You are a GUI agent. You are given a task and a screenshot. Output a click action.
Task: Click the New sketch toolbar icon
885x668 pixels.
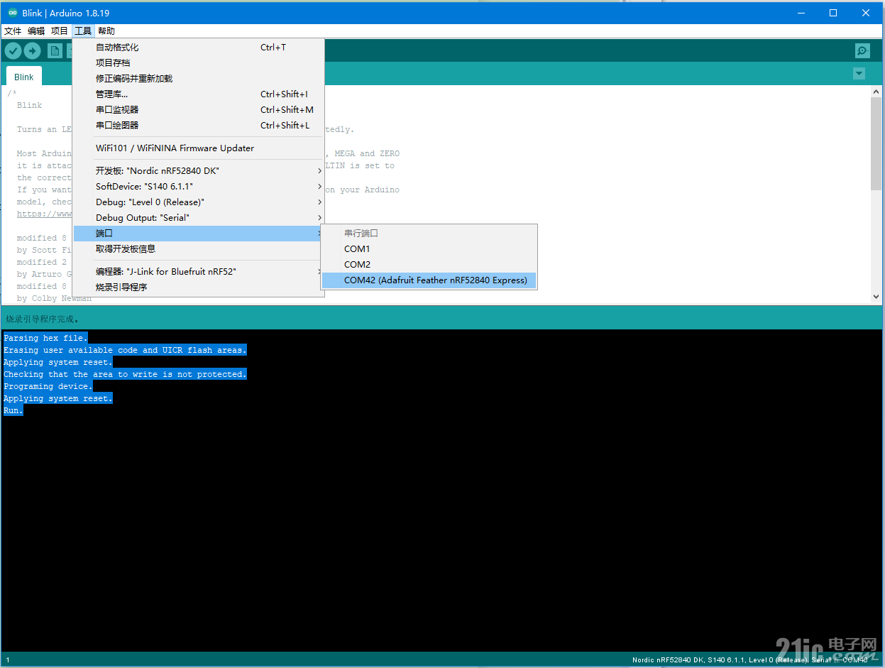[x=55, y=50]
